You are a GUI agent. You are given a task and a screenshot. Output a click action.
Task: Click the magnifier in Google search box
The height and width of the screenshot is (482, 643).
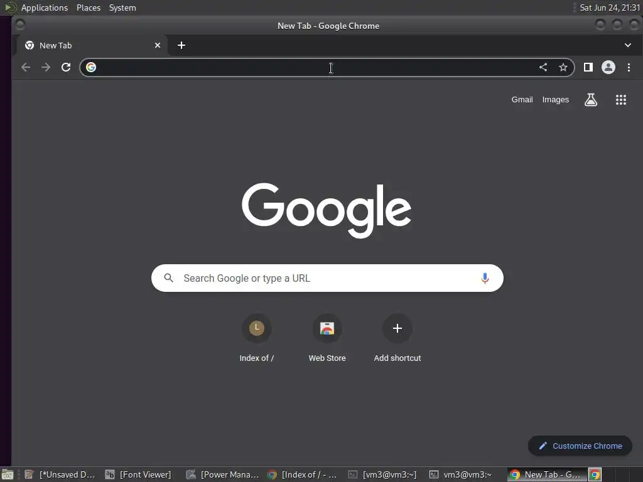(168, 278)
